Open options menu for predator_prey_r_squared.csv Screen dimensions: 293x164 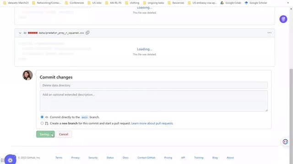tap(269, 33)
